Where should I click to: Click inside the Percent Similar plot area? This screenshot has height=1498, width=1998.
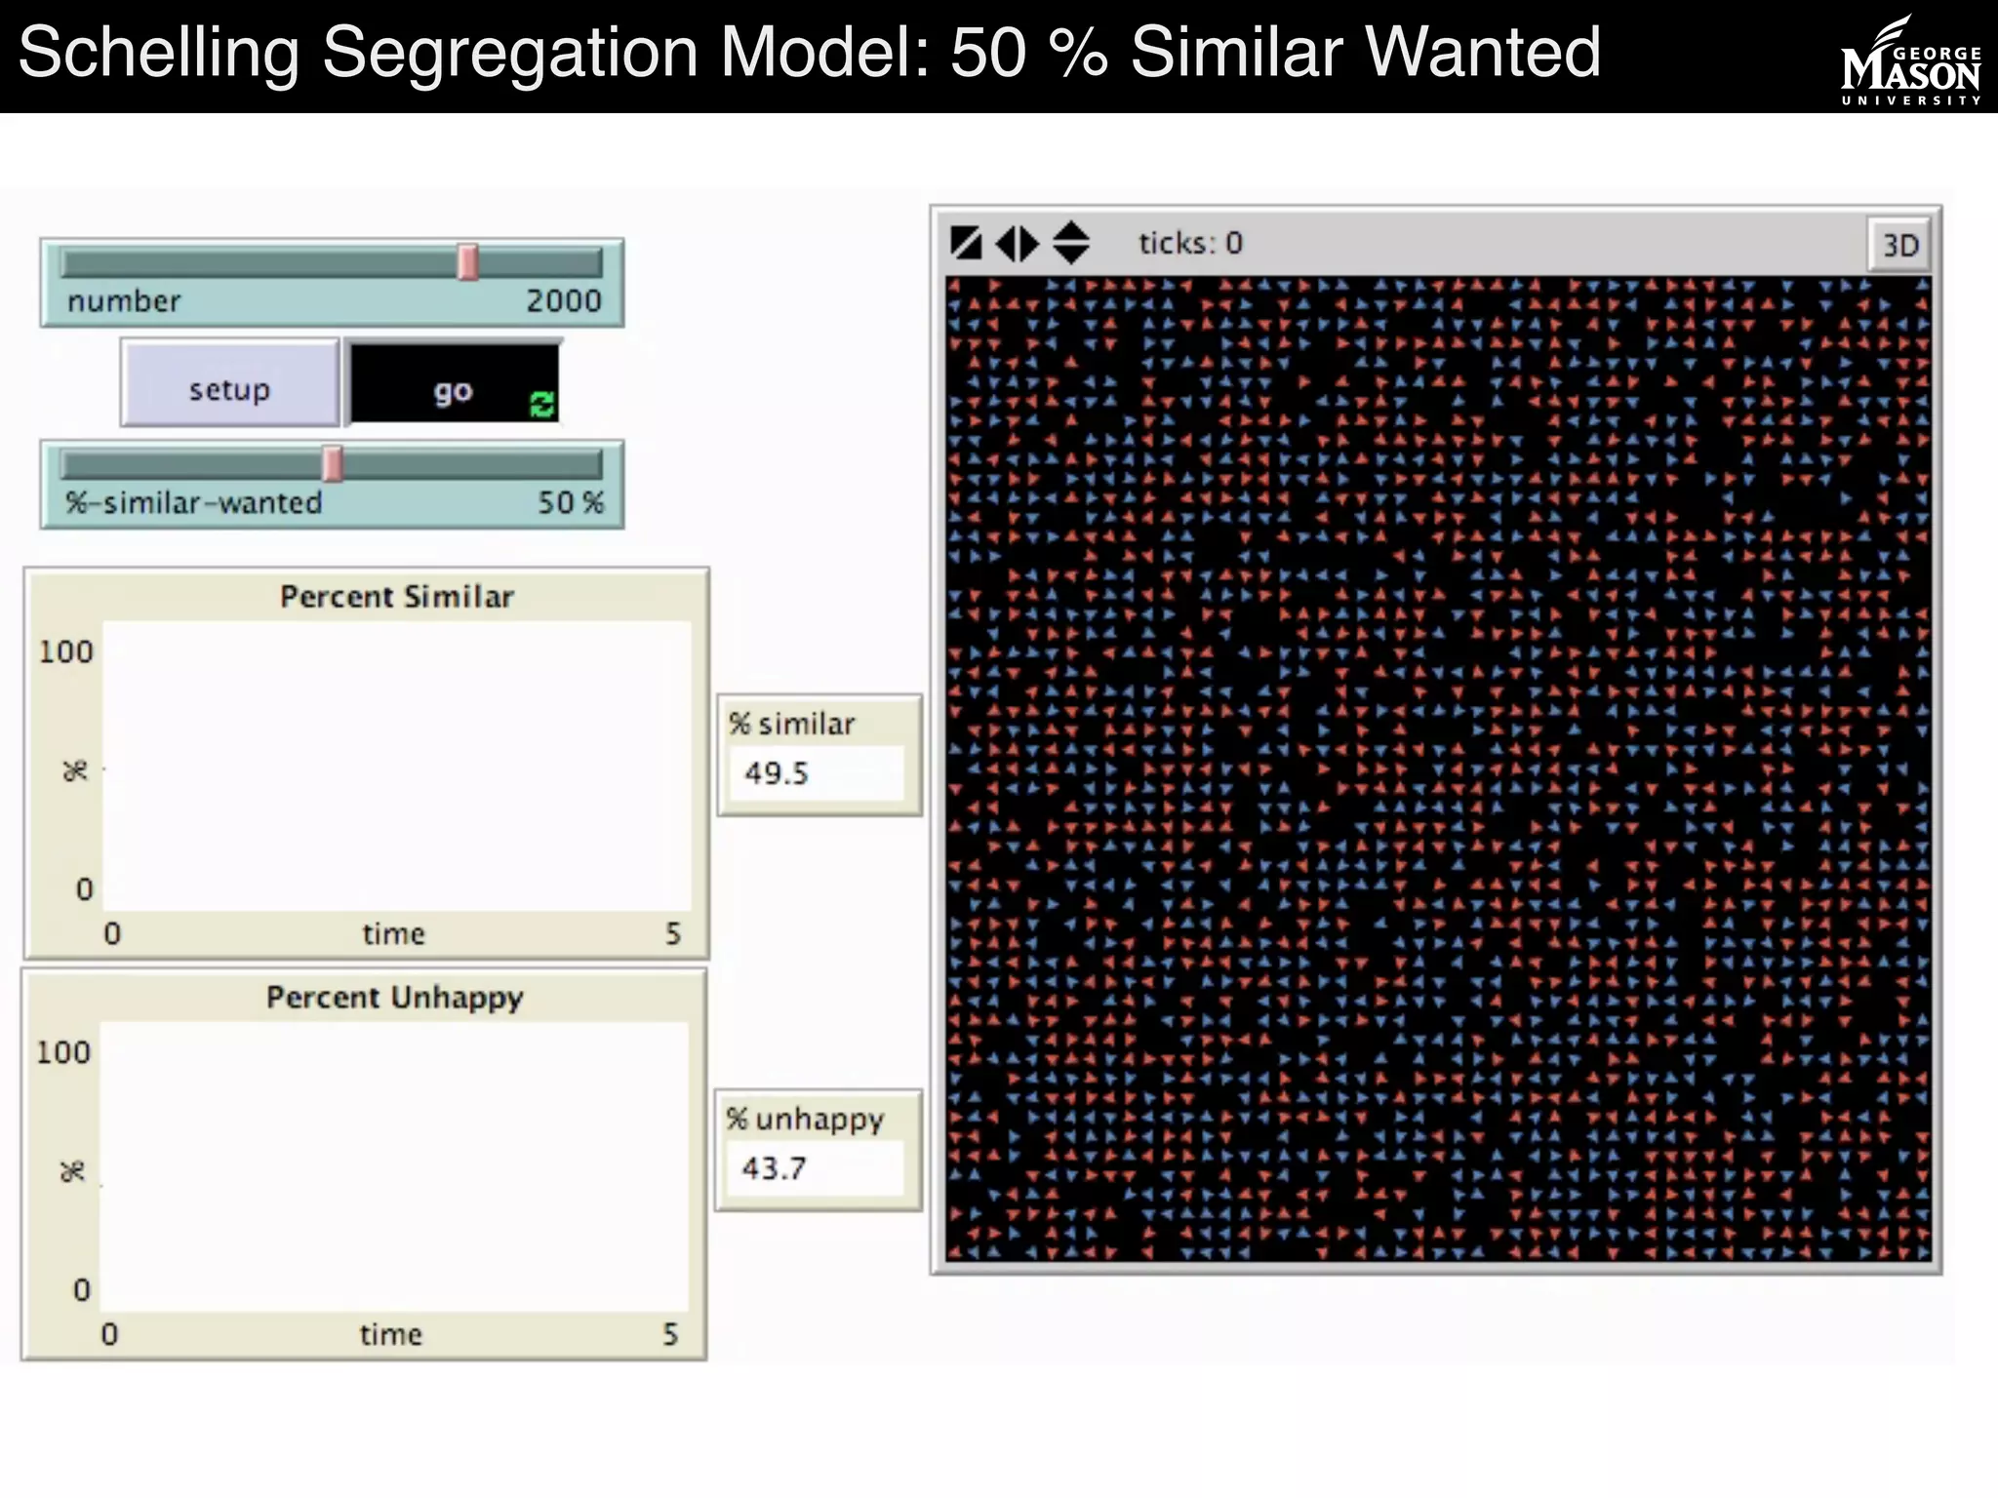click(397, 766)
